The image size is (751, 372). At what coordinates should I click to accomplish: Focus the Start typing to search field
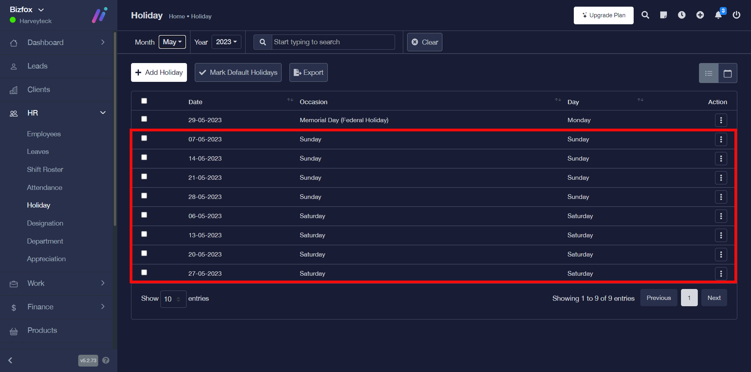pyautogui.click(x=332, y=42)
